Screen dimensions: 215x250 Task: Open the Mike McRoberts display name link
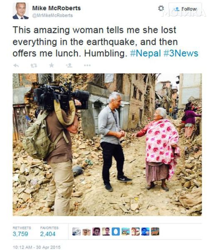point(57,8)
